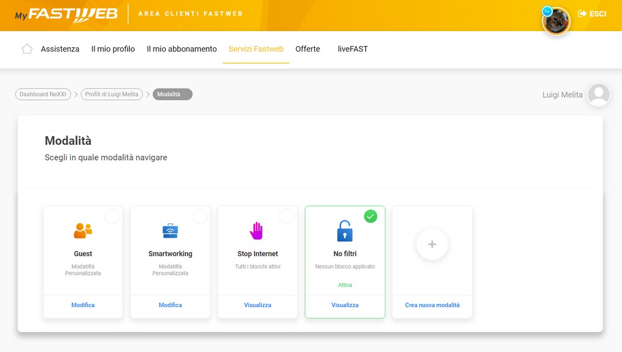Select the Guest people icon
622x352 pixels.
tap(83, 231)
